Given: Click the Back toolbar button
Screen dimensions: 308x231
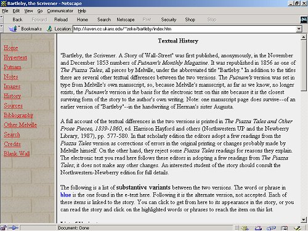Looking at the screenshot, I should click(17, 20).
